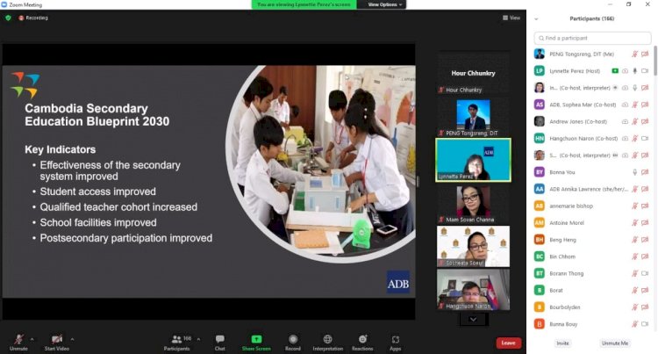Click Lynnette Perez LP avatar
The width and height of the screenshot is (658, 354).
[x=540, y=71]
